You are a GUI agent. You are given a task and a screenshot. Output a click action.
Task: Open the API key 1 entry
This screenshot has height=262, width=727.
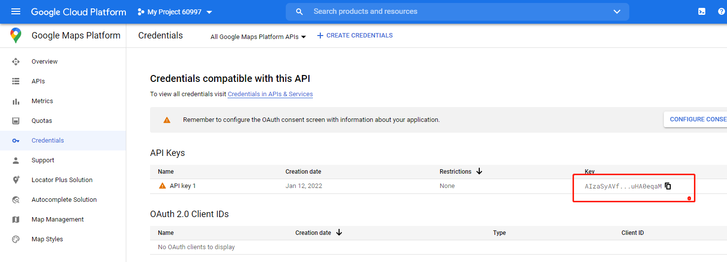[183, 186]
